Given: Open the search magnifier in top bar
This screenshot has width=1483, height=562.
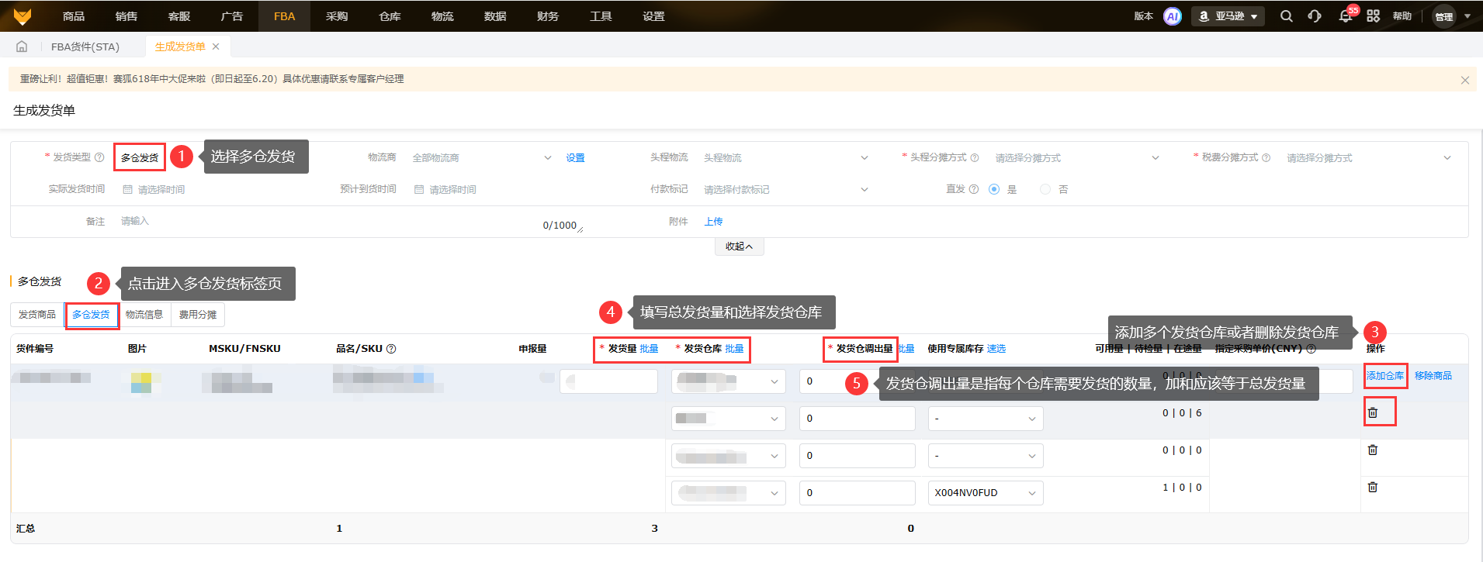Looking at the screenshot, I should coord(1286,16).
